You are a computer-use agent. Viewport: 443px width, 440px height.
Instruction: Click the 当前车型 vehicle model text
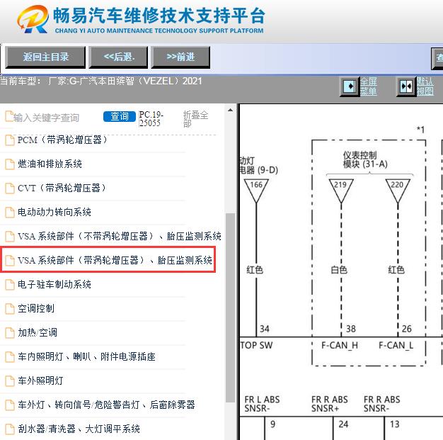(x=101, y=81)
